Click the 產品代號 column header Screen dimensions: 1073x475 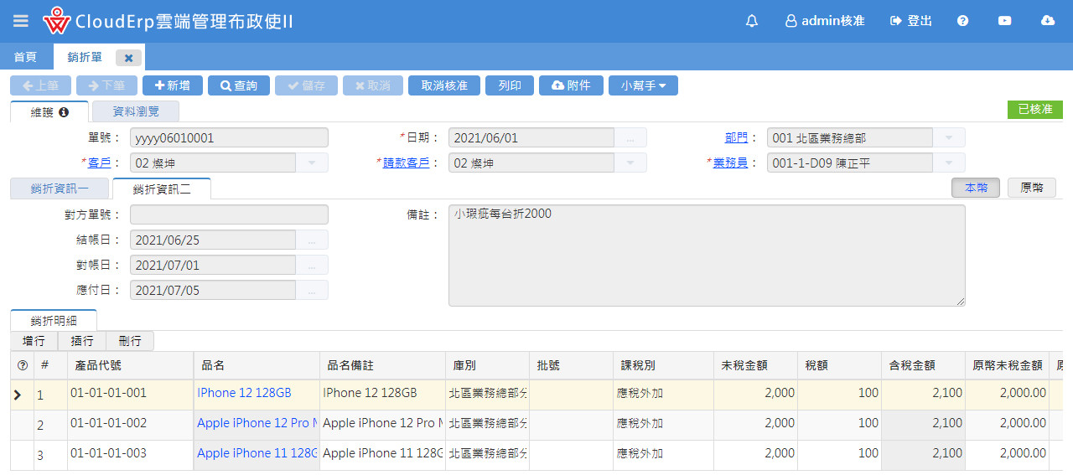point(130,365)
